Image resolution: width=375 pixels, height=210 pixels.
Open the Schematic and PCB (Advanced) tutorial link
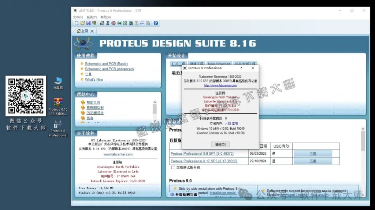109,69
